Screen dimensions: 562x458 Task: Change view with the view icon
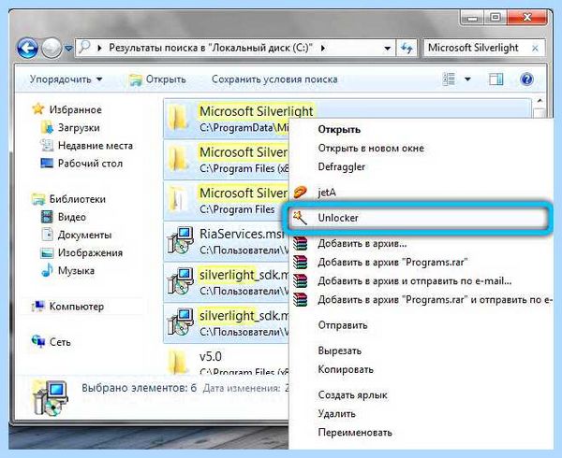pyautogui.click(x=449, y=79)
